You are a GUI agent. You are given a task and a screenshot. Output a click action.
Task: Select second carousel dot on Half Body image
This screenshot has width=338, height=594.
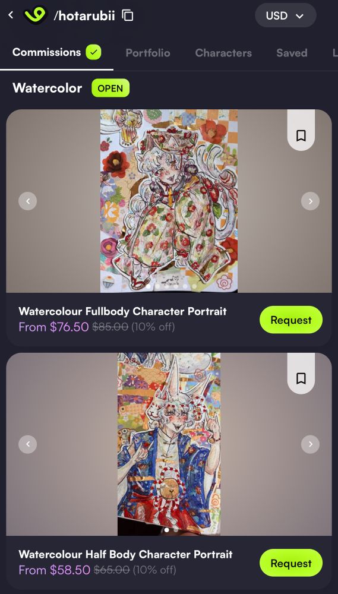(176, 530)
